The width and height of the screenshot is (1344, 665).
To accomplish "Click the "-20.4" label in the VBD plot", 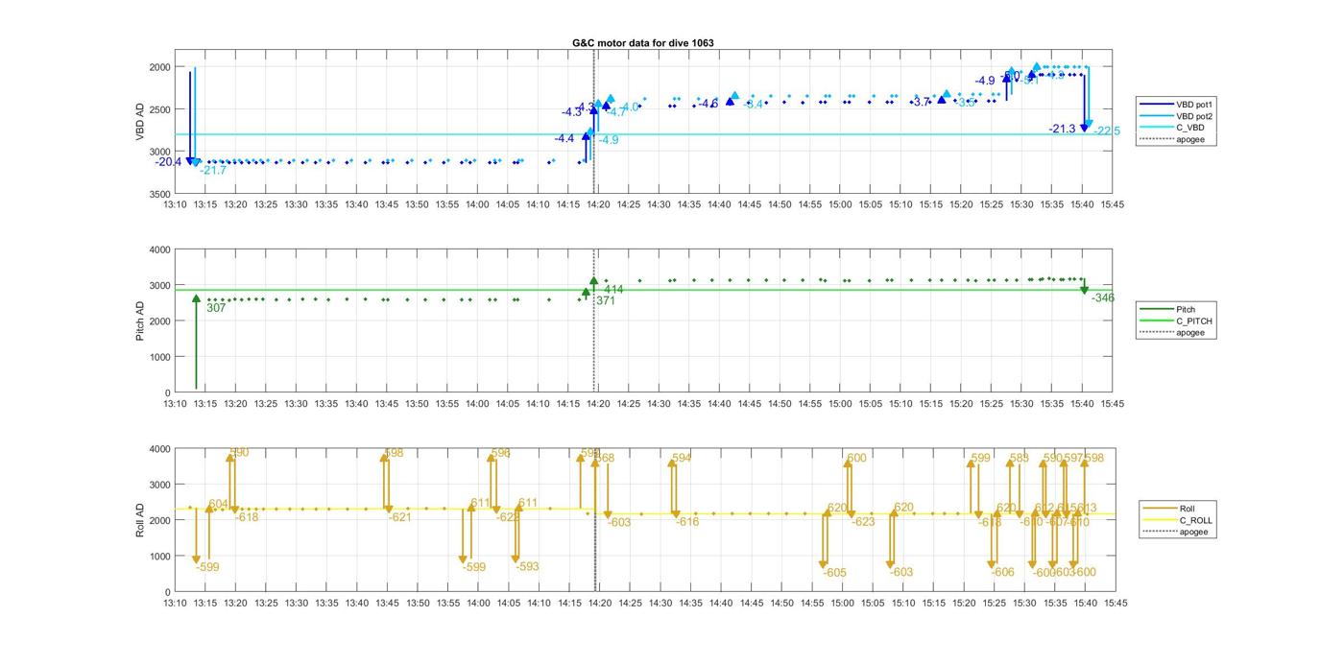I will pyautogui.click(x=168, y=162).
